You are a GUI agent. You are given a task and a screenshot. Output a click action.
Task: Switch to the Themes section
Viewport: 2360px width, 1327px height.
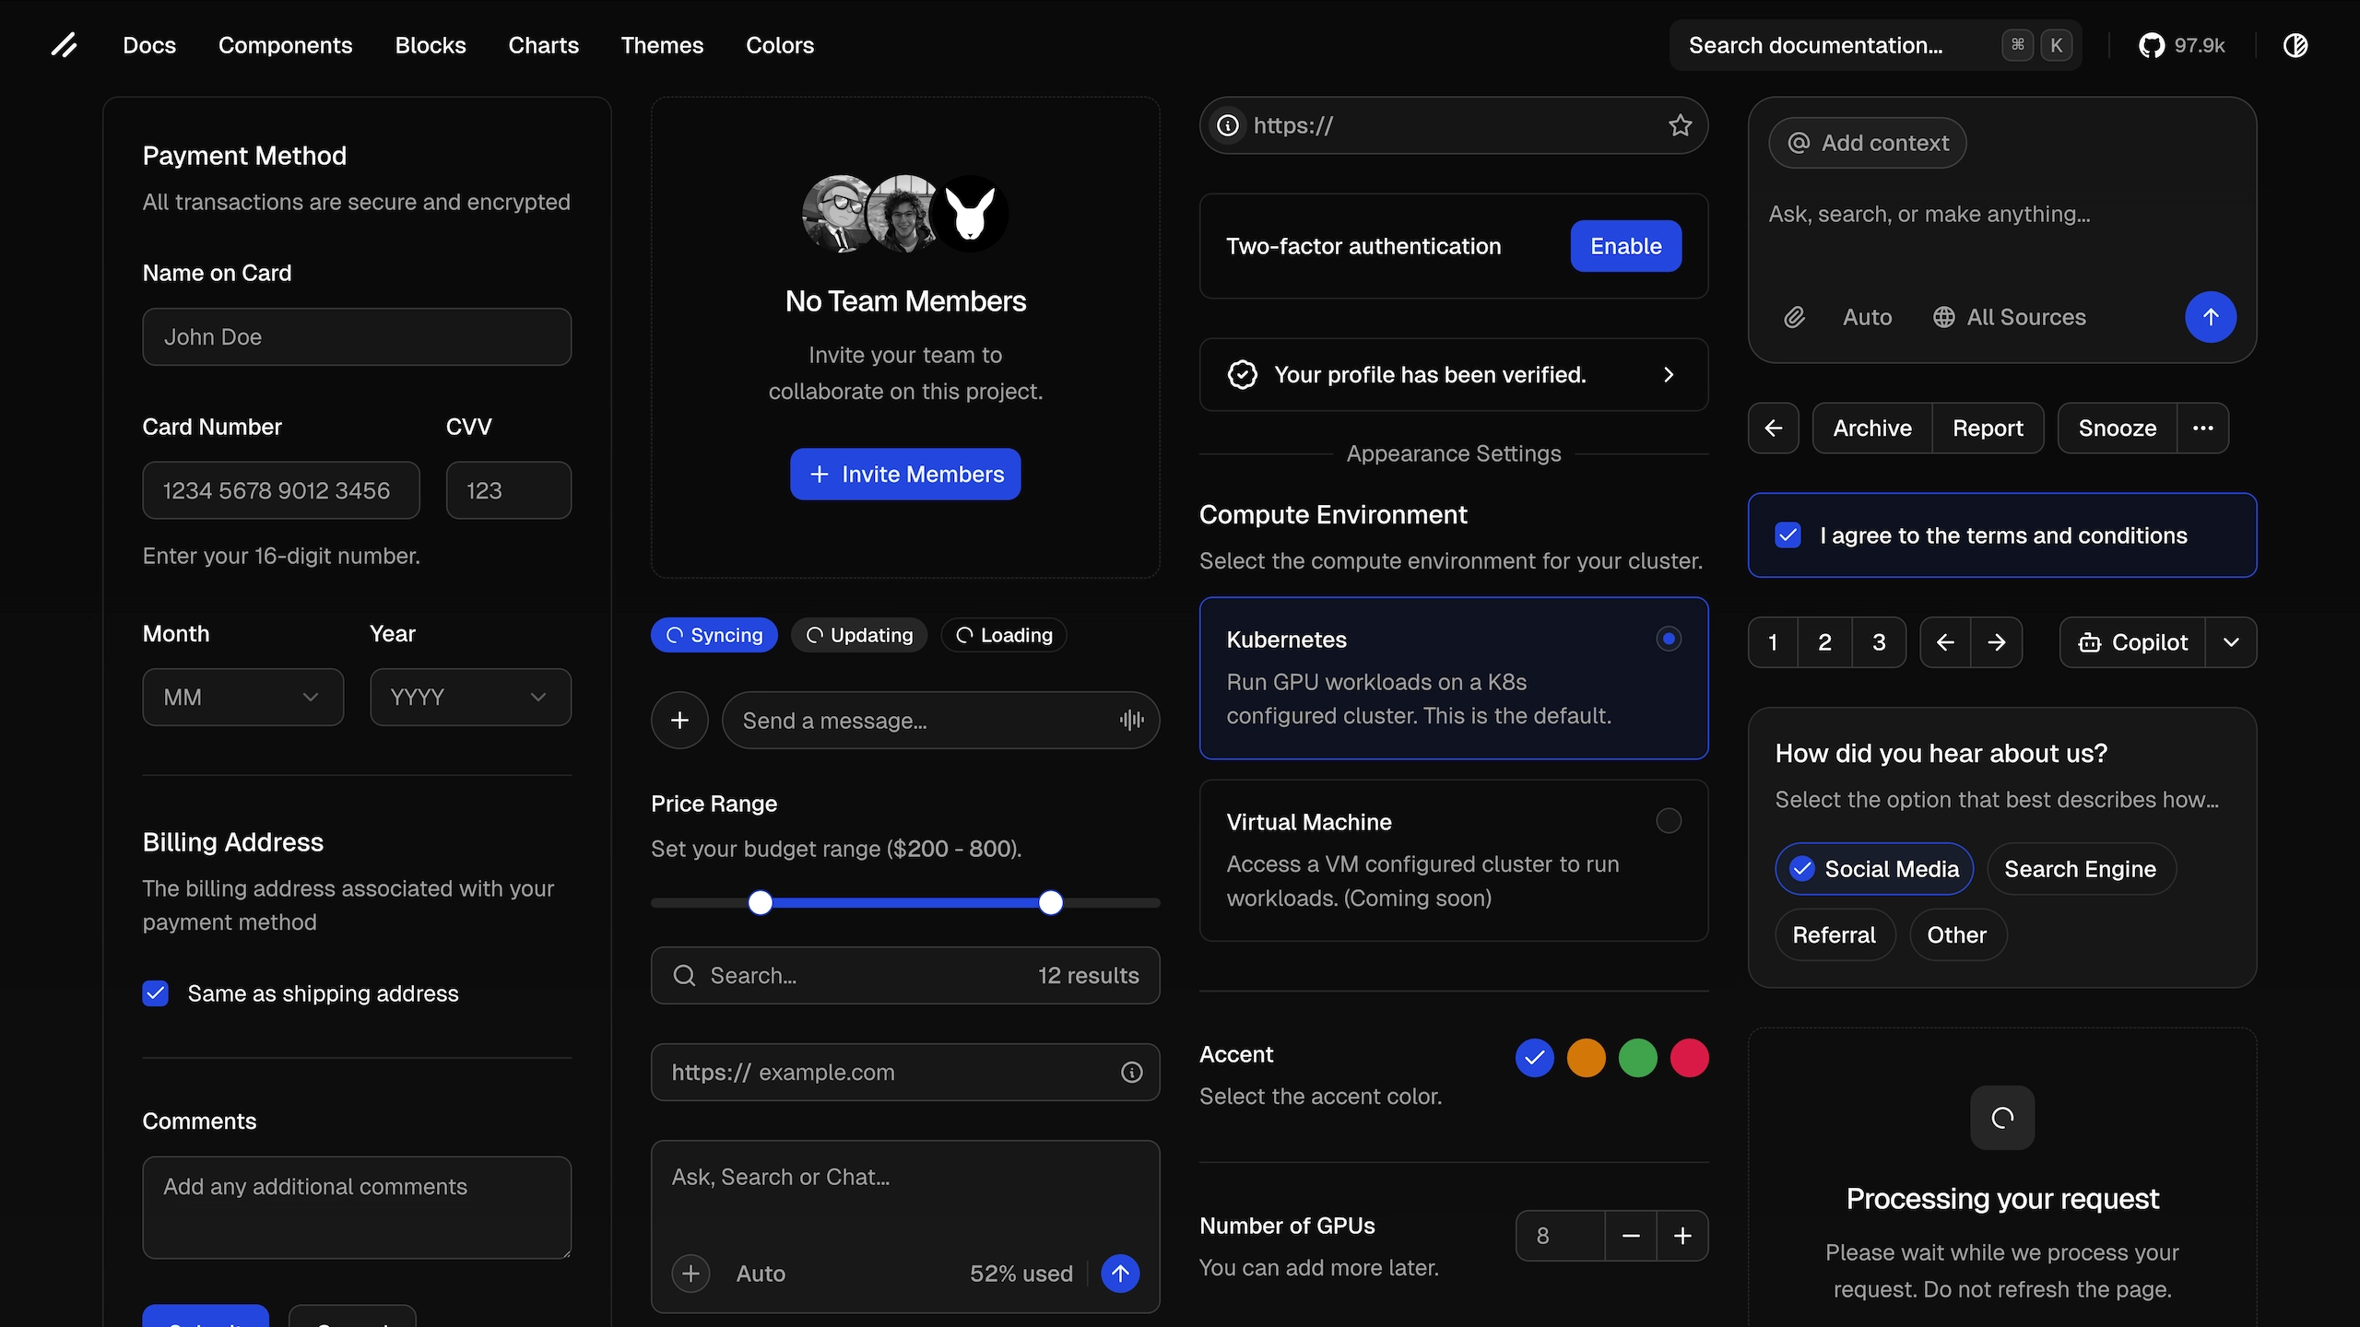pos(662,44)
